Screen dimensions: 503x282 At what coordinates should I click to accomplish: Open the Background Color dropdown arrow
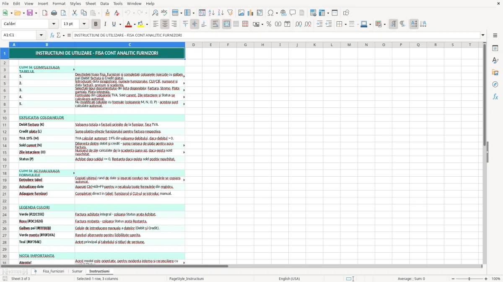(147, 24)
